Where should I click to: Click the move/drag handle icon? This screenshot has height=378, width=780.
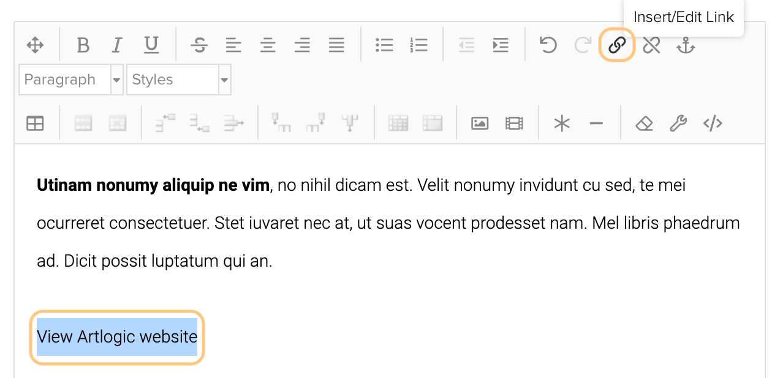(35, 45)
